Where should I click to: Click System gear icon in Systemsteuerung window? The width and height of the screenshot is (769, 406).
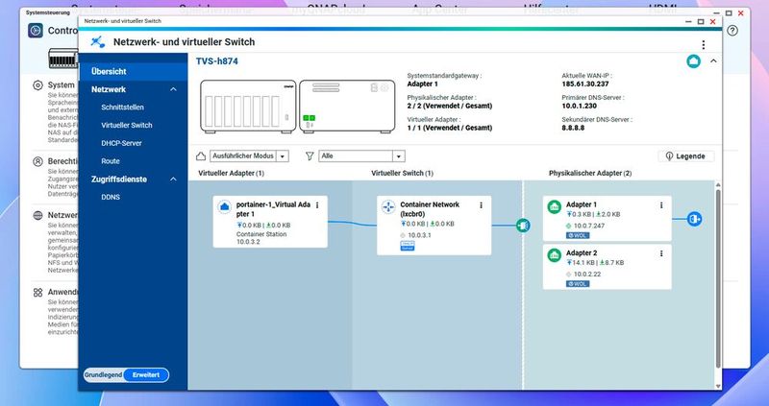click(x=37, y=85)
